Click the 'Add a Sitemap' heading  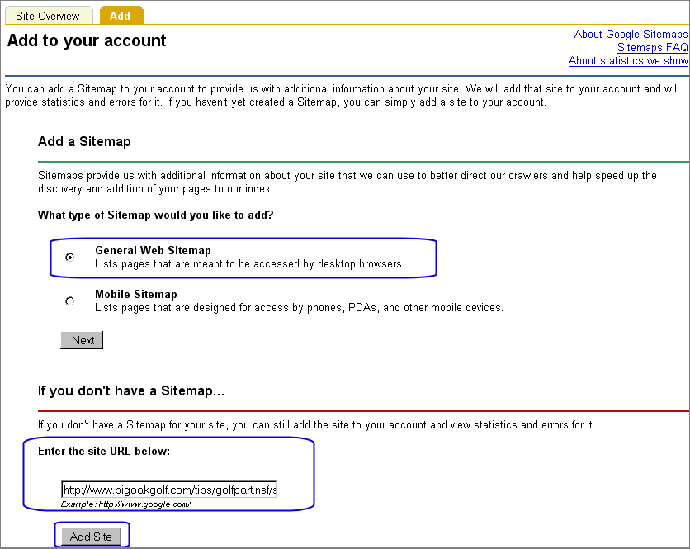click(84, 141)
